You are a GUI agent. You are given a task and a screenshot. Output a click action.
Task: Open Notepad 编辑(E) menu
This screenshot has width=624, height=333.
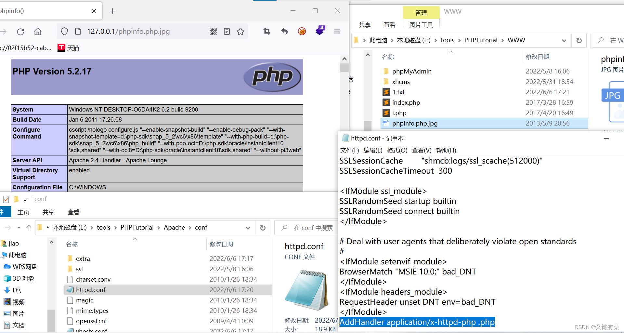click(x=373, y=150)
